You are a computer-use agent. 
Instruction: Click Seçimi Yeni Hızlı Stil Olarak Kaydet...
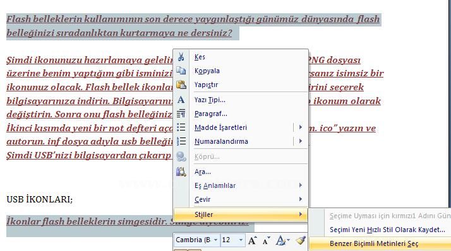point(387,230)
